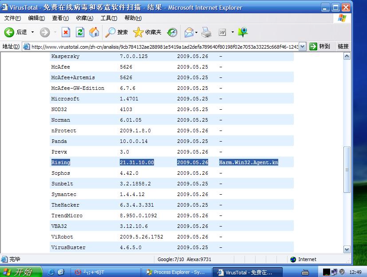This screenshot has width=367, height=277.
Task: Click scrollbar down arrow
Action: (x=347, y=249)
